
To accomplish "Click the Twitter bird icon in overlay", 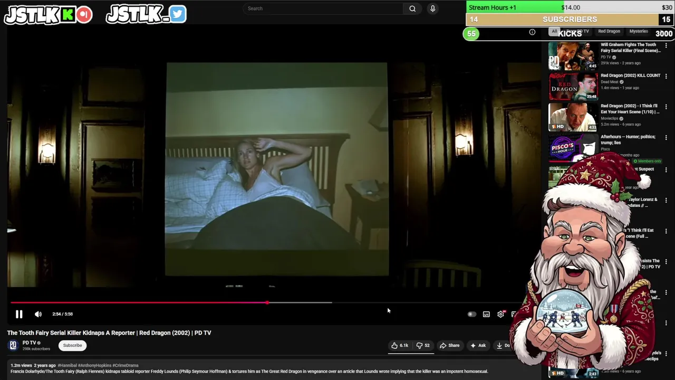I will point(178,14).
